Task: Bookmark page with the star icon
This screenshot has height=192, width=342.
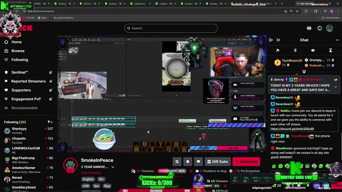Action: pyautogui.click(x=297, y=11)
